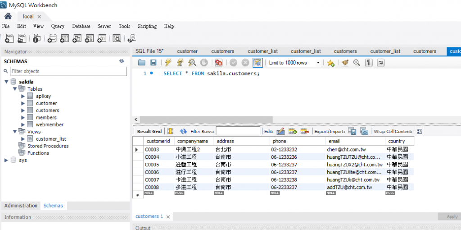The width and height of the screenshot is (461, 230).
Task: Reconnect to DBMS icon
Action: (x=131, y=38)
